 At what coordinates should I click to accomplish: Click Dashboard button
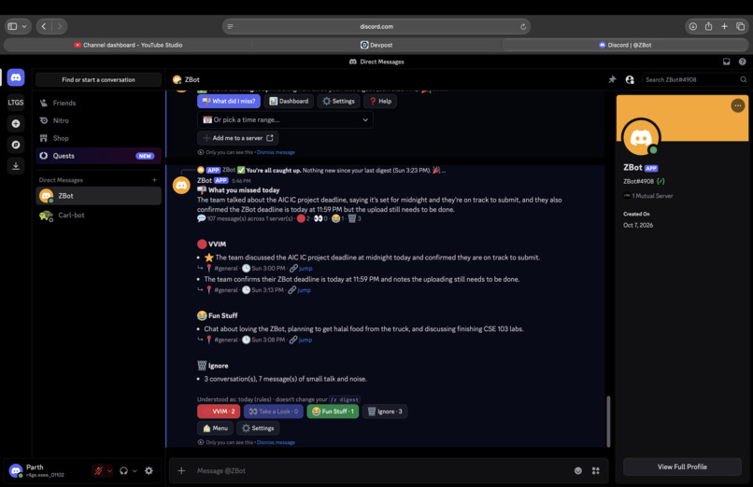coord(289,101)
